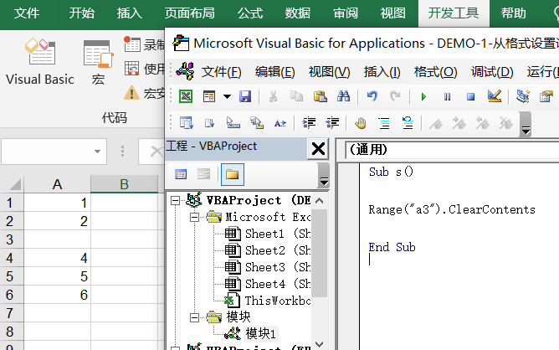Undo last action with blue arrow

coord(372,96)
